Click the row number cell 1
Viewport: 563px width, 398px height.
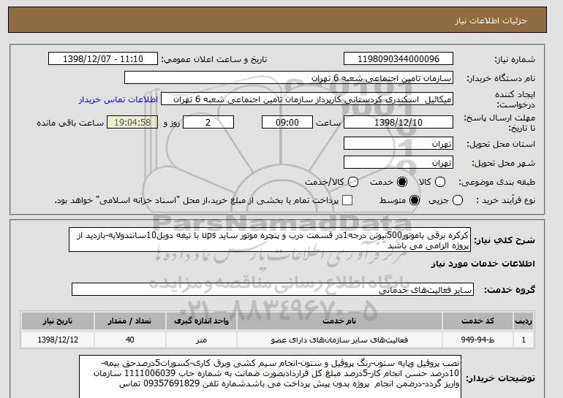524,340
